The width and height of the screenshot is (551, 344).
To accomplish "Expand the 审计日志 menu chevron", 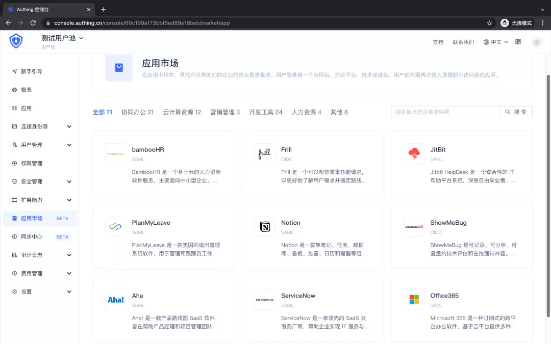I will click(x=69, y=255).
